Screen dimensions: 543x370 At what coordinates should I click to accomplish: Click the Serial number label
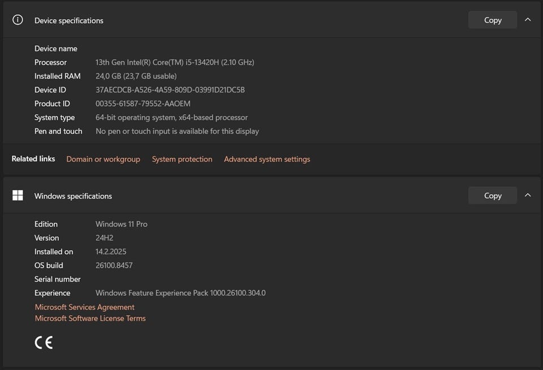[58, 279]
